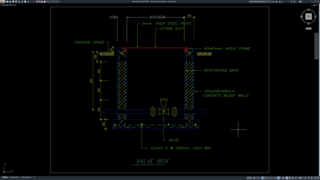This screenshot has height=180, width=320.
Task: Open the annotation scale 1:1 dropdown
Action: tap(296, 178)
